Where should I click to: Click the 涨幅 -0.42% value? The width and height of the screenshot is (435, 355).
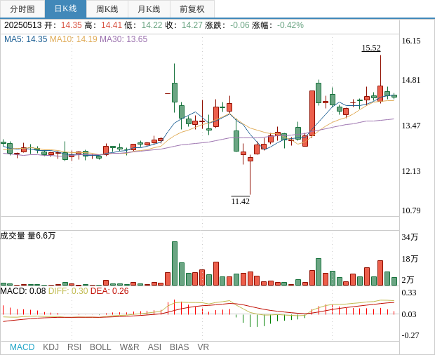point(290,25)
